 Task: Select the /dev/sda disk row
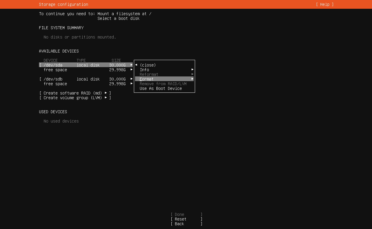[x=53, y=65]
